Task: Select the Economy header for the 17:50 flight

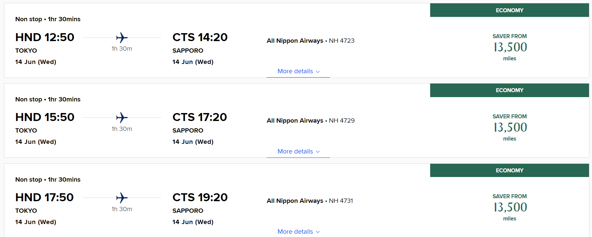Action: pos(509,170)
